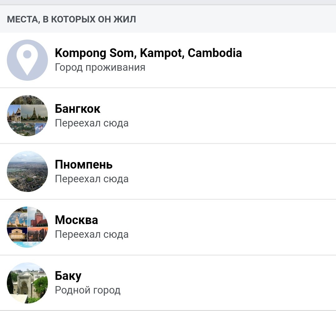
Task: Select the Пномпень place name
Action: click(84, 165)
